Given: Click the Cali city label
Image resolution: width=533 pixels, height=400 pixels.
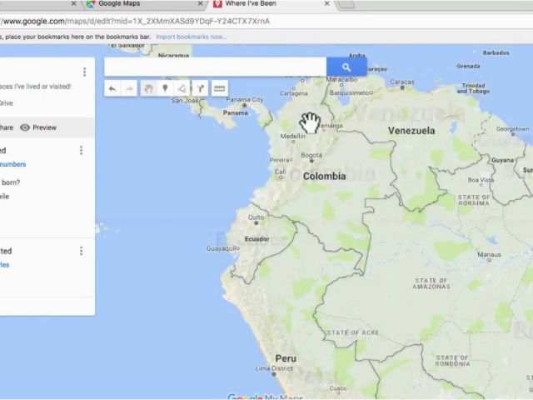Looking at the screenshot, I should [280, 172].
